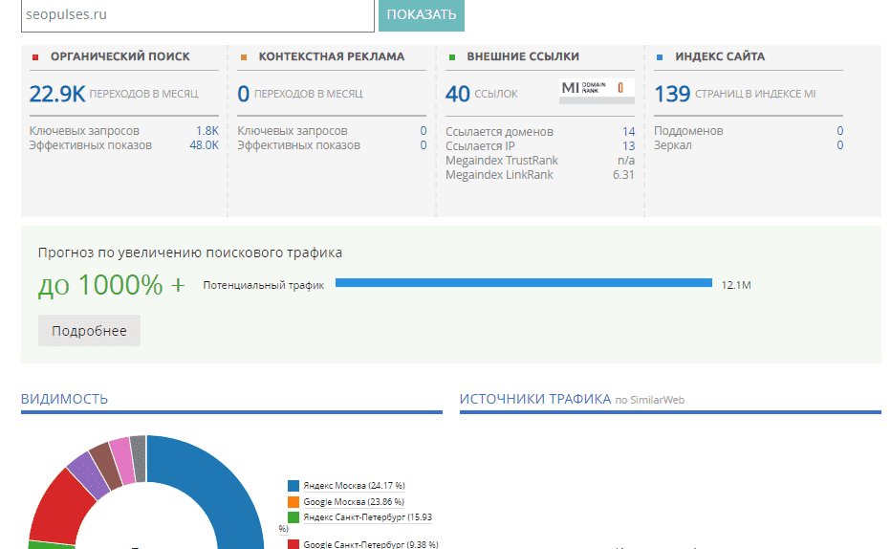This screenshot has height=549, width=891.
Task: Click the Видимость section heading
Action: pos(64,399)
